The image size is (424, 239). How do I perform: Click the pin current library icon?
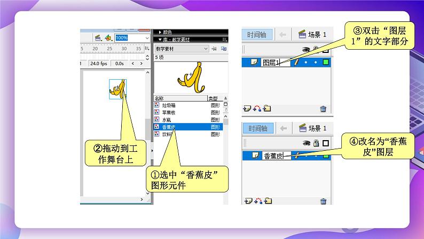(x=214, y=49)
